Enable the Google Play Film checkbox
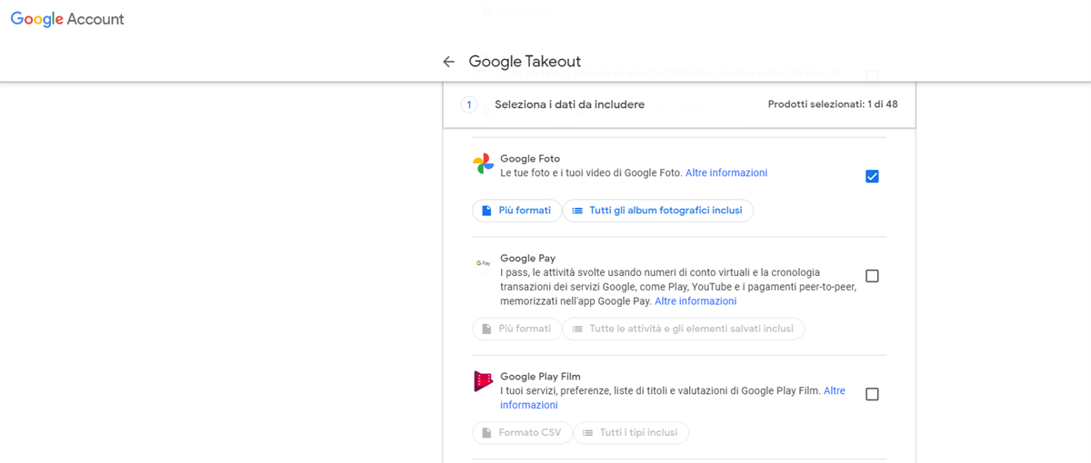 click(872, 394)
